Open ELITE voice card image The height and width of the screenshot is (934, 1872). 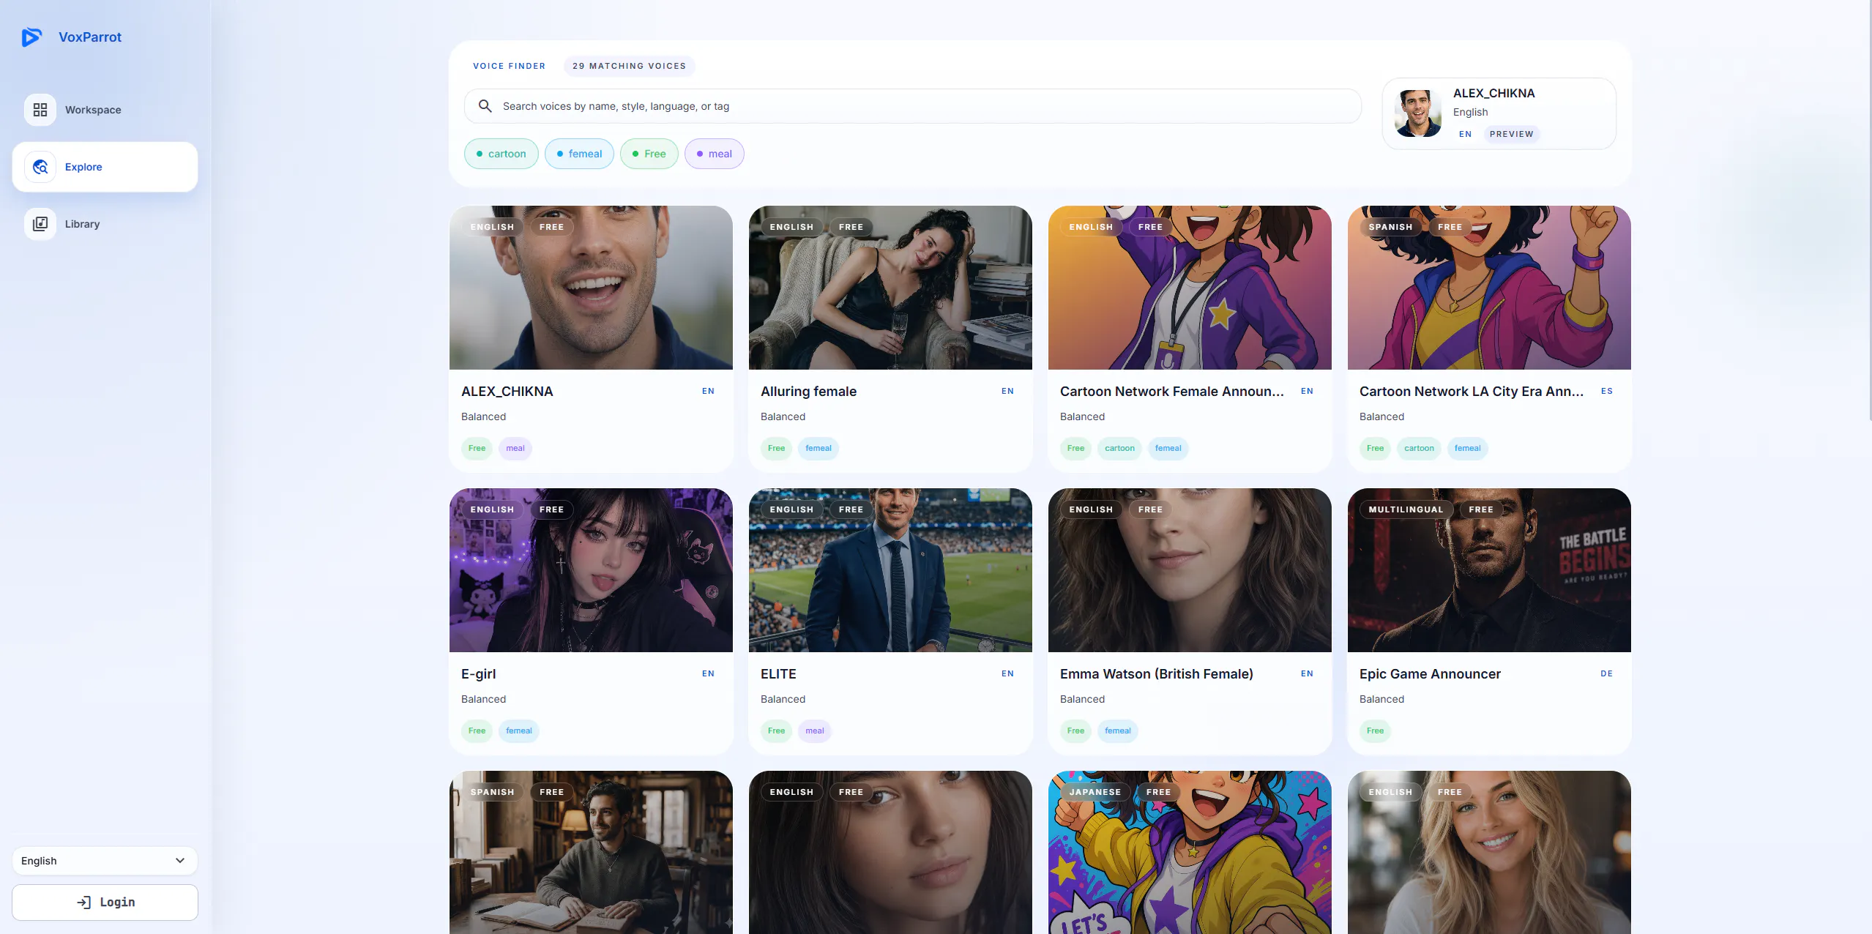point(890,570)
